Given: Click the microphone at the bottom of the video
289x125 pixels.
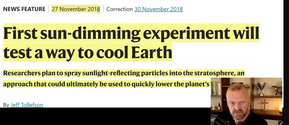Looking at the screenshot, I should coord(241,123).
